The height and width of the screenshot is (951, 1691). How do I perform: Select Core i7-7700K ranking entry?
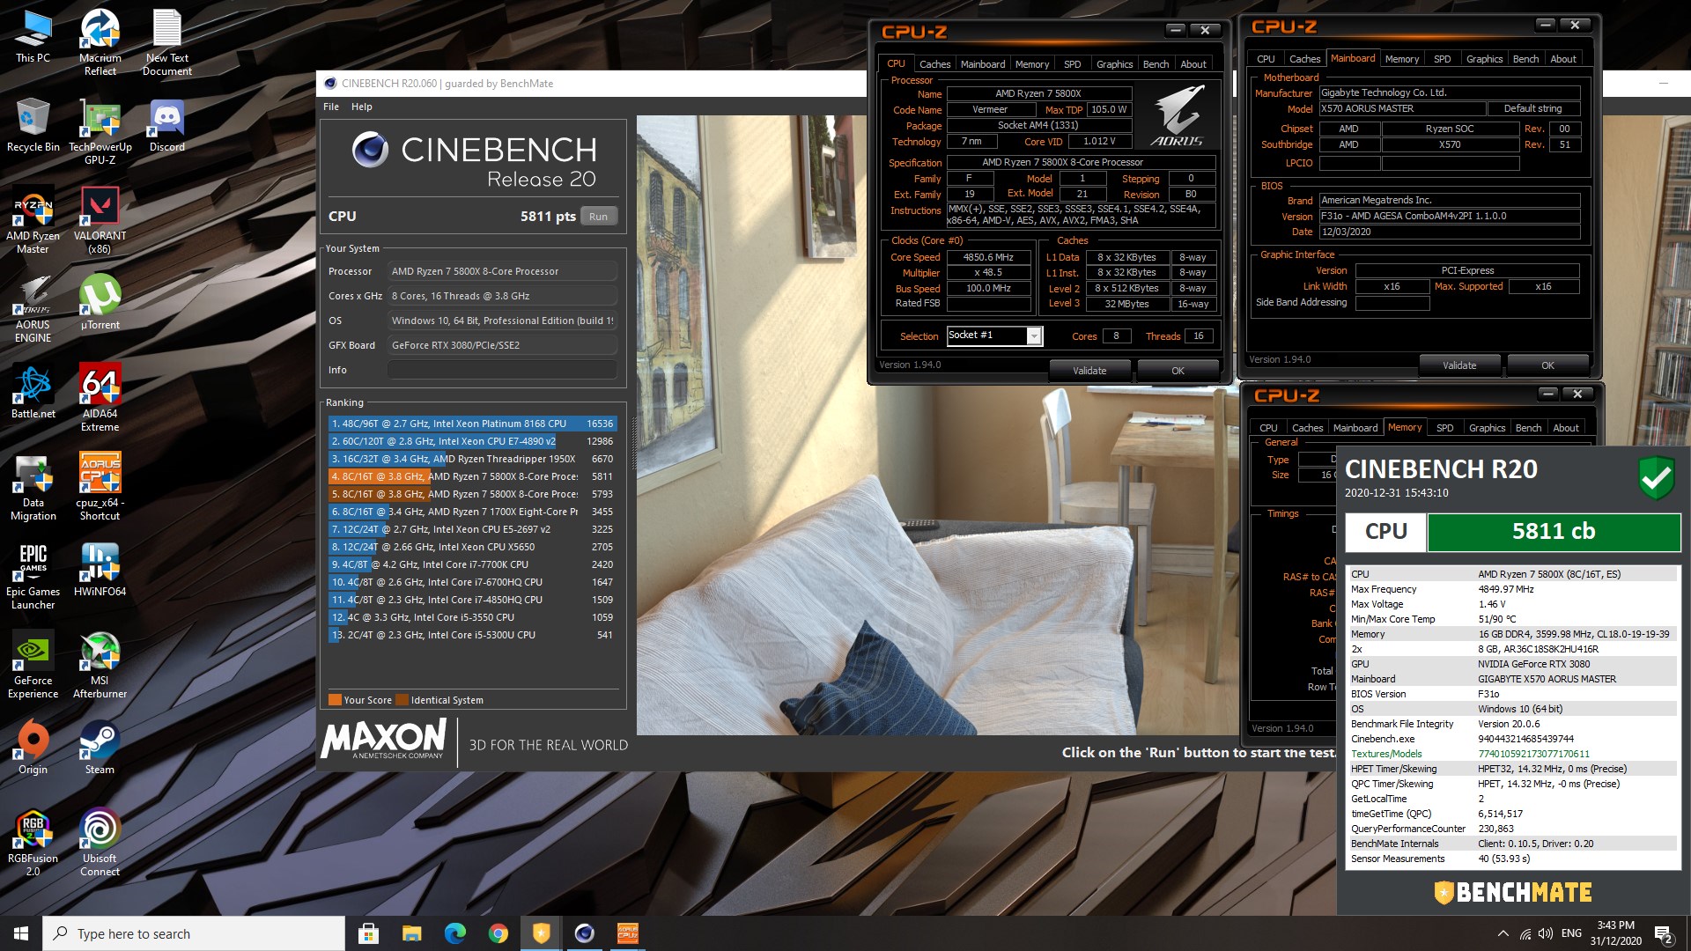pos(472,564)
